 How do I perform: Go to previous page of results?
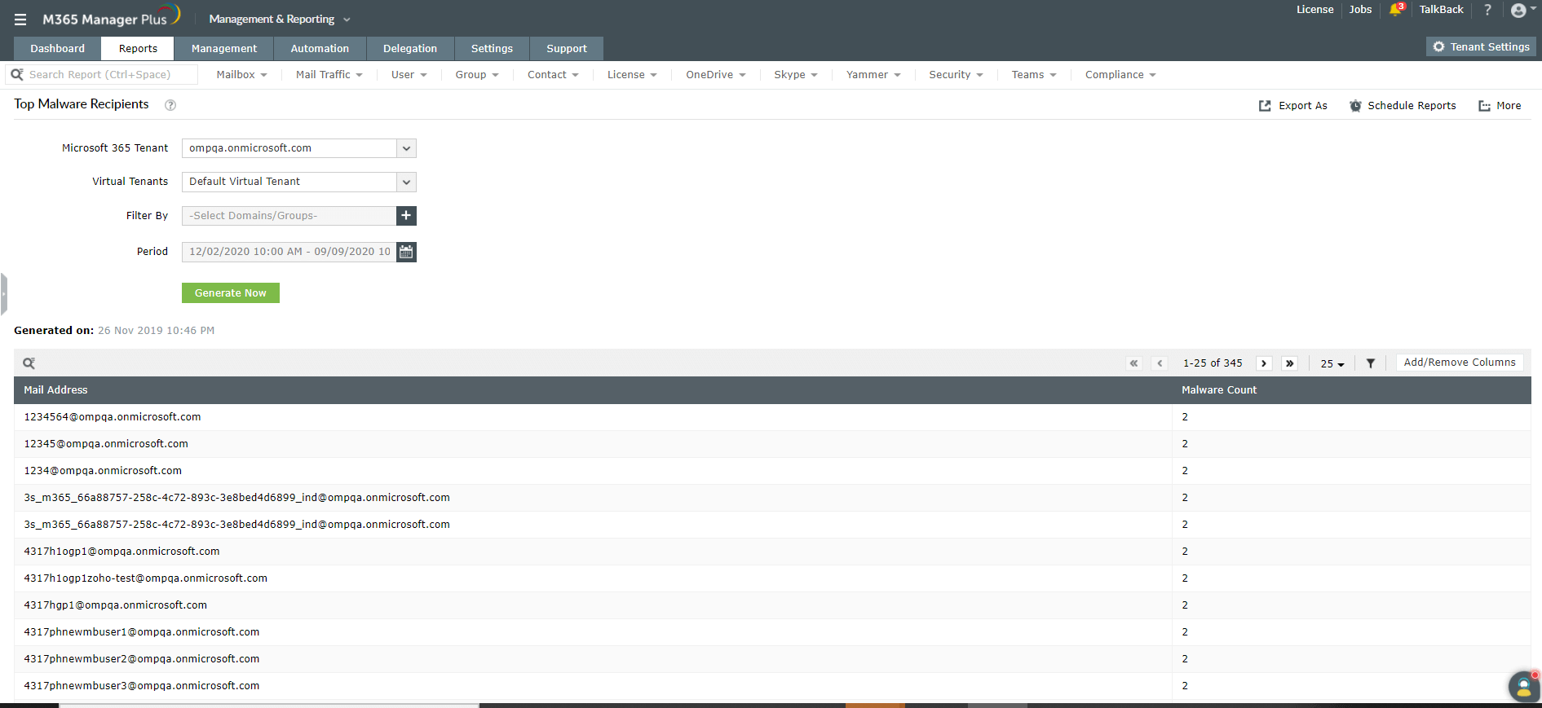pos(1160,363)
